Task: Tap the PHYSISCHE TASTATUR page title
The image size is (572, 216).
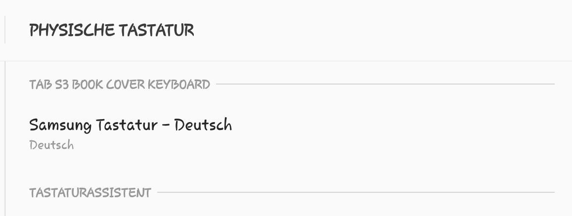Action: (112, 30)
